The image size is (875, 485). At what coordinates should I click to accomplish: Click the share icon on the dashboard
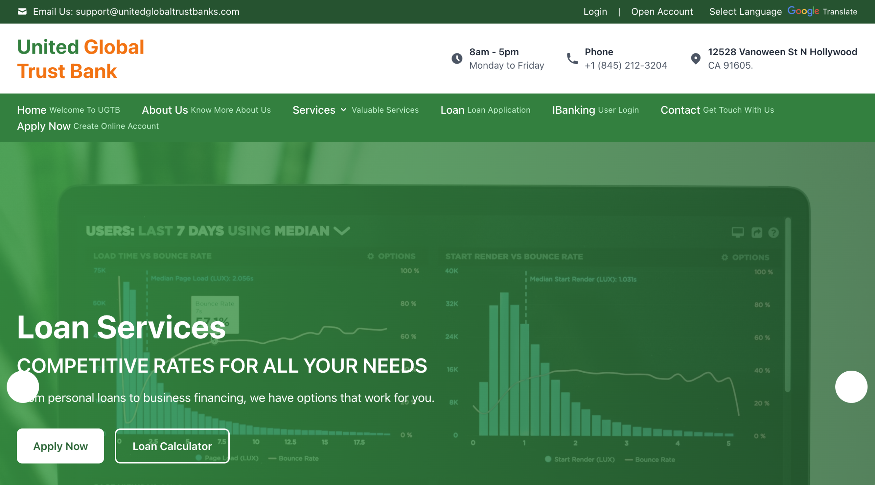pos(757,232)
